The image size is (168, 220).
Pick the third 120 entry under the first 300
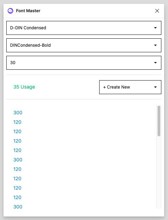pyautogui.click(x=17, y=141)
